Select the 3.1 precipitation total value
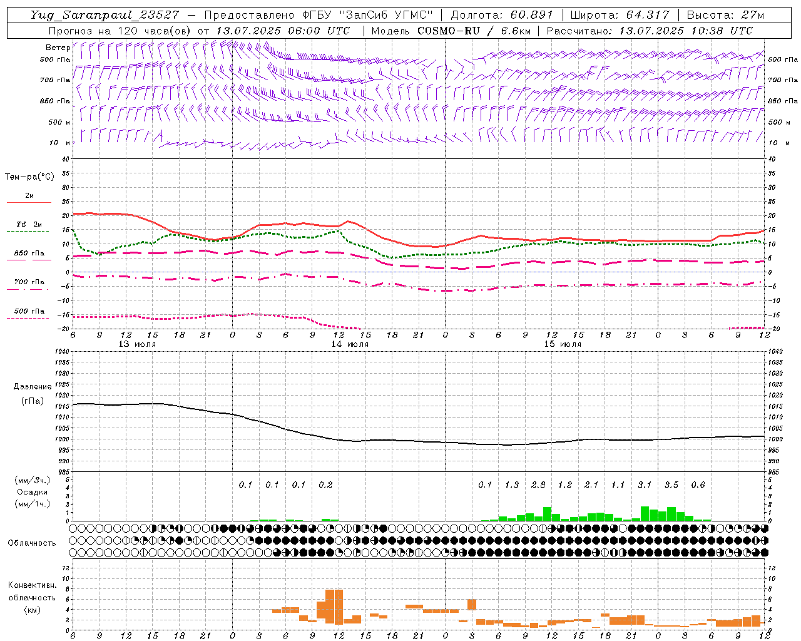Screen dimensions: 801x641 click(645, 485)
